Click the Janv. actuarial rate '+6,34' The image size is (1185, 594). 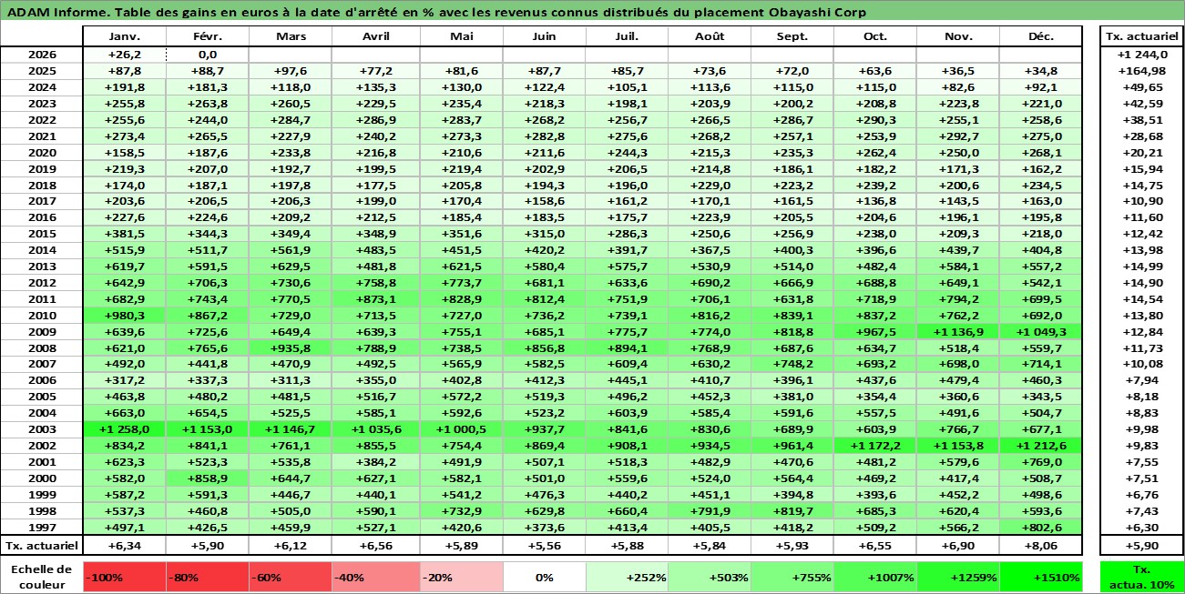[x=124, y=545]
